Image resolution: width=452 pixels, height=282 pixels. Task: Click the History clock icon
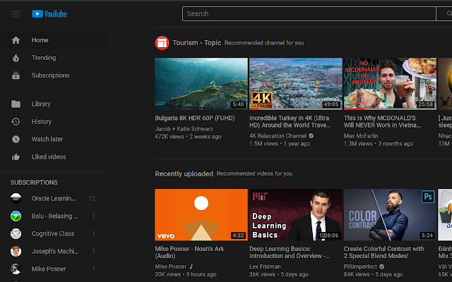[x=16, y=121]
